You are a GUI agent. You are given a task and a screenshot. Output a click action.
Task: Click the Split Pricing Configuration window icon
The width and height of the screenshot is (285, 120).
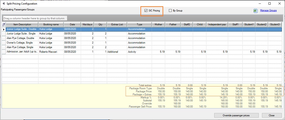tap(4, 4)
